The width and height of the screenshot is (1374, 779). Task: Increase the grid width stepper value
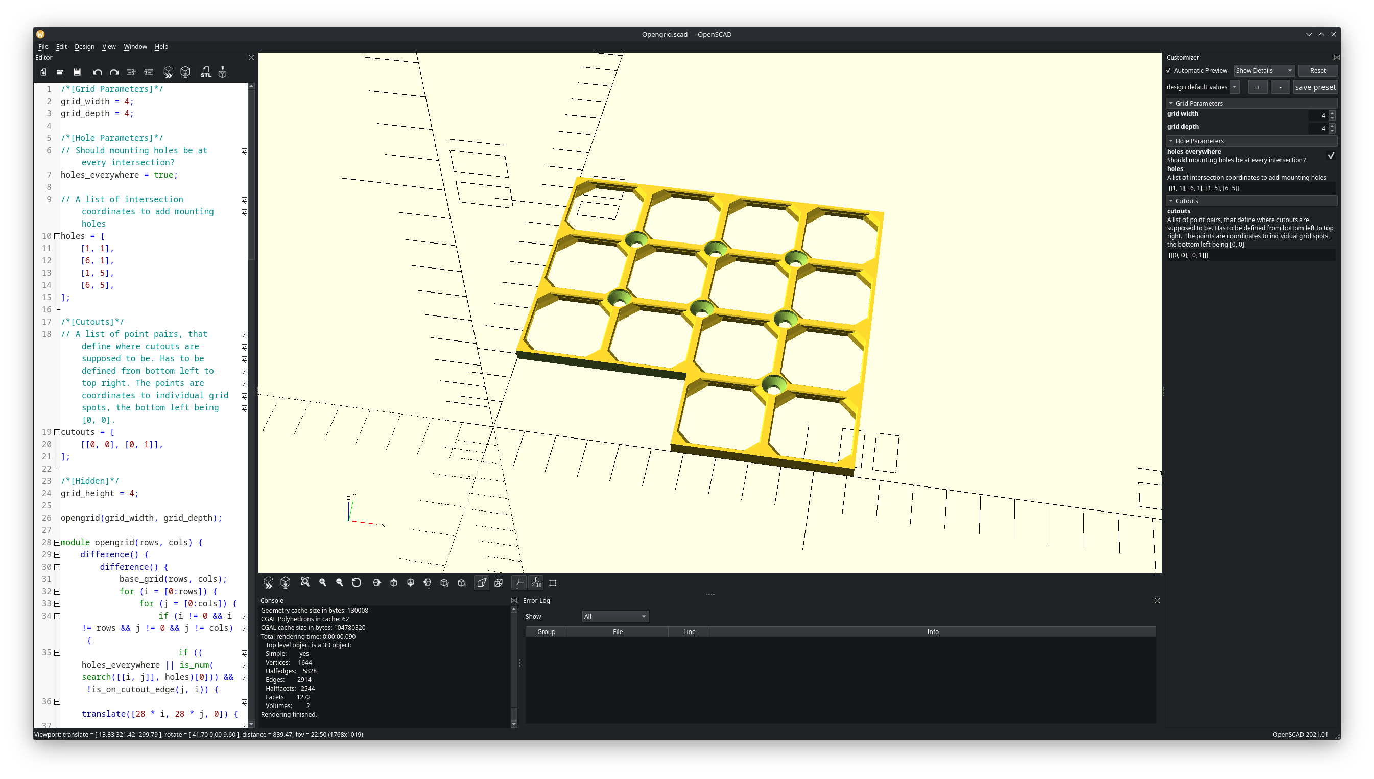1332,113
